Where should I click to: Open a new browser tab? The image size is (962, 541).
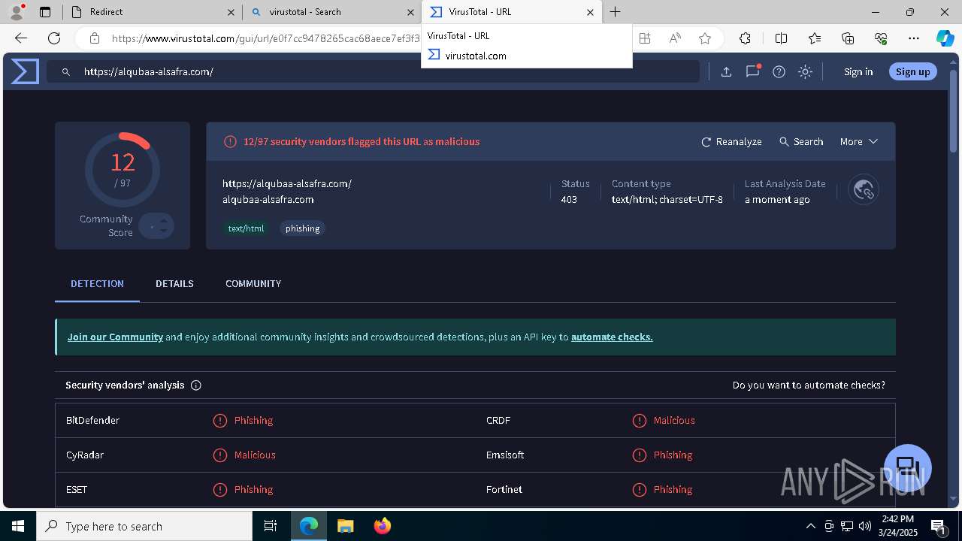(615, 12)
